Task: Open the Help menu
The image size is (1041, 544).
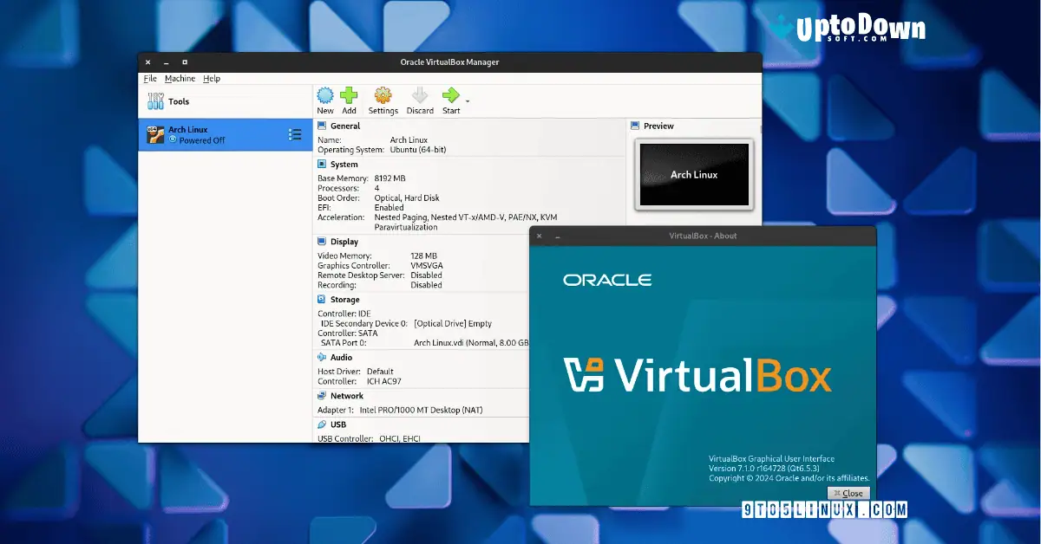Action: pos(211,78)
